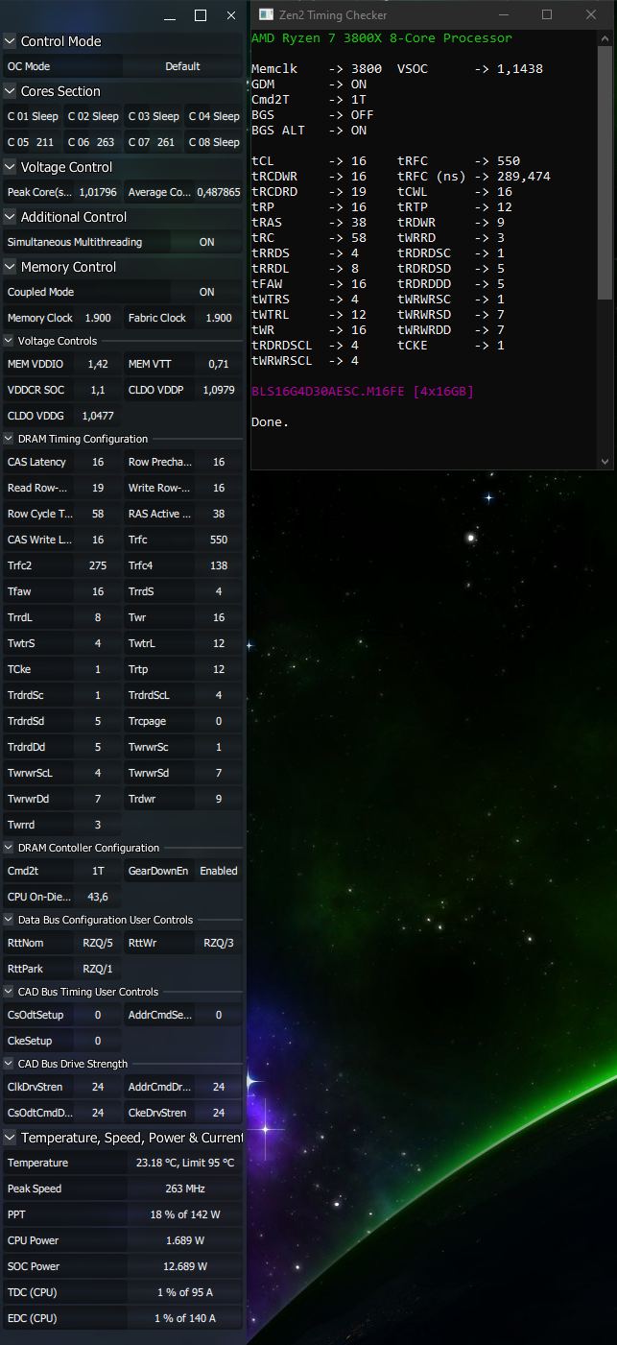Screen dimensions: 617x1345
Task: Click the CsOdtSetup value 0
Action: [x=98, y=1015]
